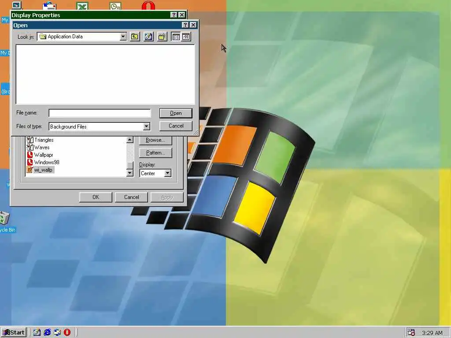Image resolution: width=451 pixels, height=338 pixels.
Task: Create a new folder in Open dialog
Action: (162, 37)
